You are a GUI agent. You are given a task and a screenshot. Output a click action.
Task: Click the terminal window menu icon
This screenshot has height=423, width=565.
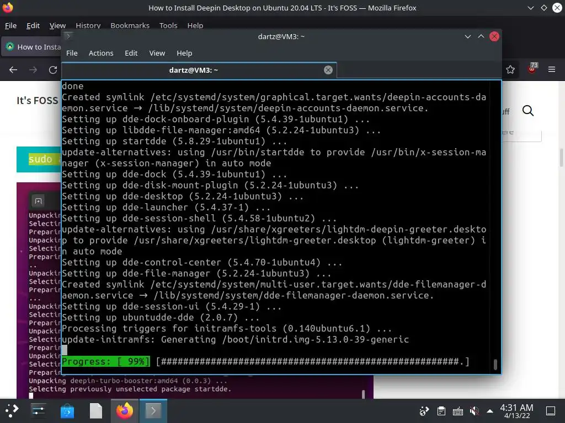tap(68, 36)
